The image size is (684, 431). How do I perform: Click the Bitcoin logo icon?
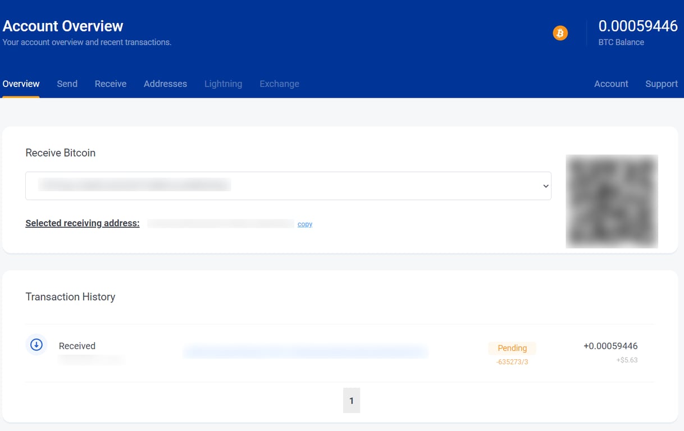[559, 33]
